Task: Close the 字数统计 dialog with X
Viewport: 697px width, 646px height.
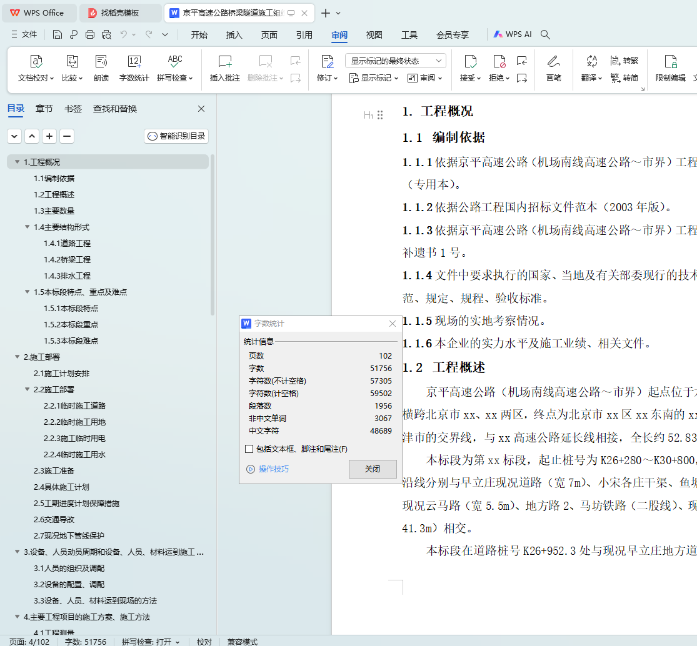Action: (393, 324)
